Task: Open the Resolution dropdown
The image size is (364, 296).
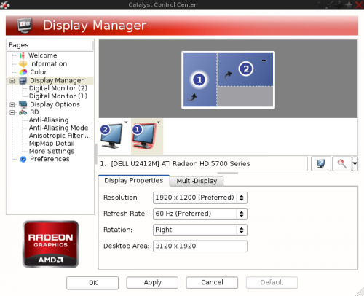Action: (x=200, y=198)
